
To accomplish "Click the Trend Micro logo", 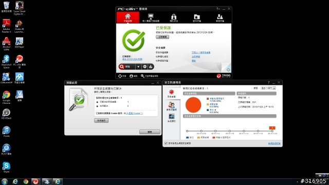I will click(224, 76).
